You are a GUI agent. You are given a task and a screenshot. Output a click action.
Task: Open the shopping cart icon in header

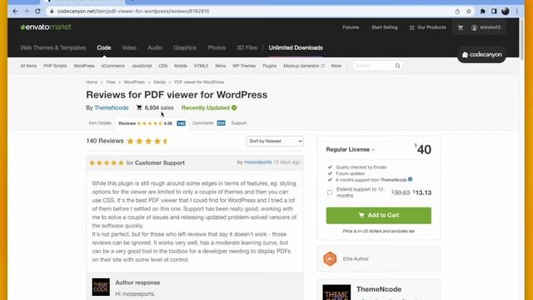pyautogui.click(x=461, y=27)
